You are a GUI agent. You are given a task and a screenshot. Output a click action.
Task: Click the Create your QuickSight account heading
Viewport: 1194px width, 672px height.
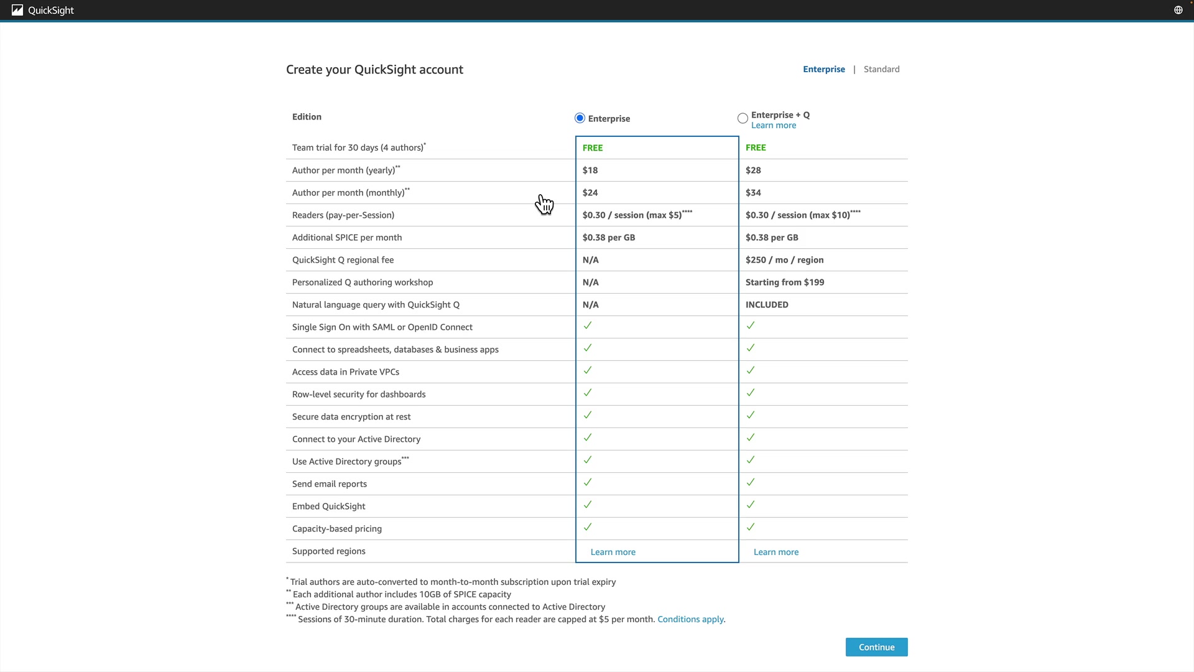[374, 70]
